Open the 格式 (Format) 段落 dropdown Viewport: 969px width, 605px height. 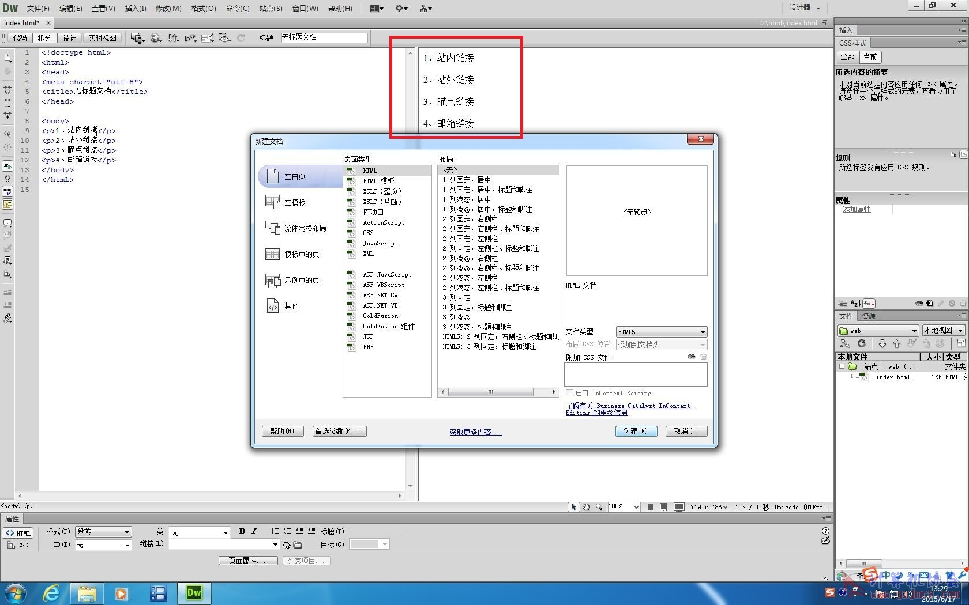pos(104,532)
